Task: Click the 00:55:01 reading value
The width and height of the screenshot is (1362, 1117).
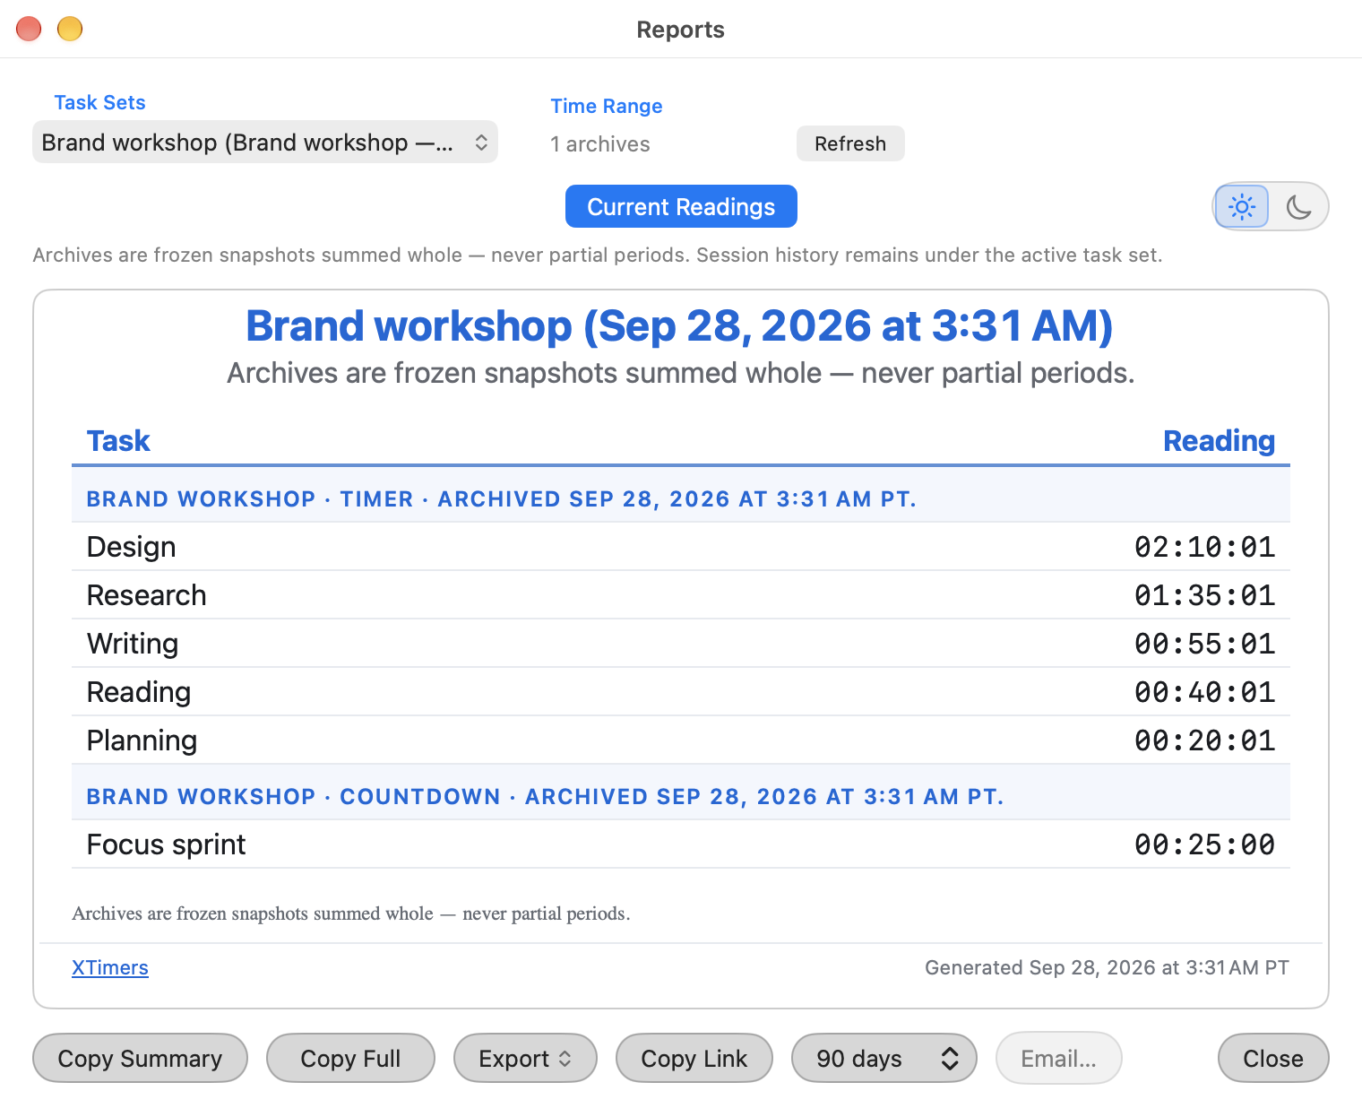Action: [x=1204, y=644]
